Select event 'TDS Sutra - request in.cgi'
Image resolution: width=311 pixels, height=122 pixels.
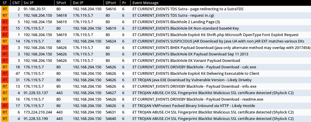pyautogui.click(x=173, y=16)
